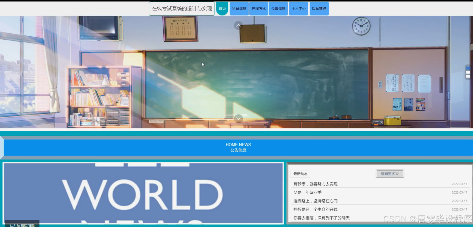Select the middle carousel indicator dot
This screenshot has width=473, height=227.
click(468, 72)
